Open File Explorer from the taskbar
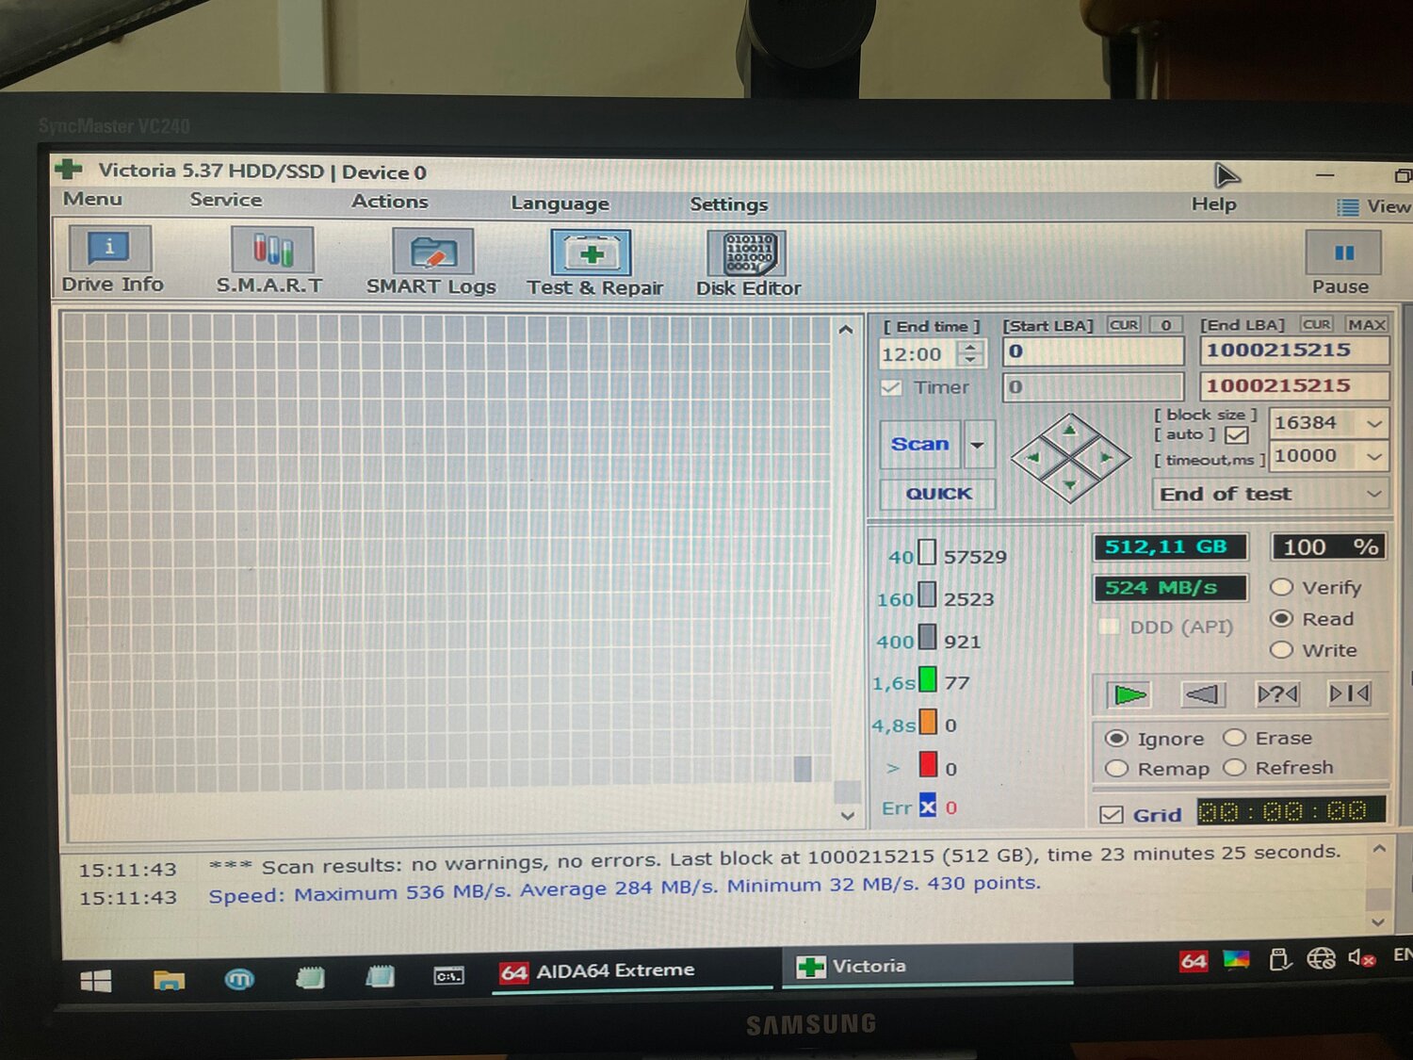1413x1060 pixels. pos(169,981)
